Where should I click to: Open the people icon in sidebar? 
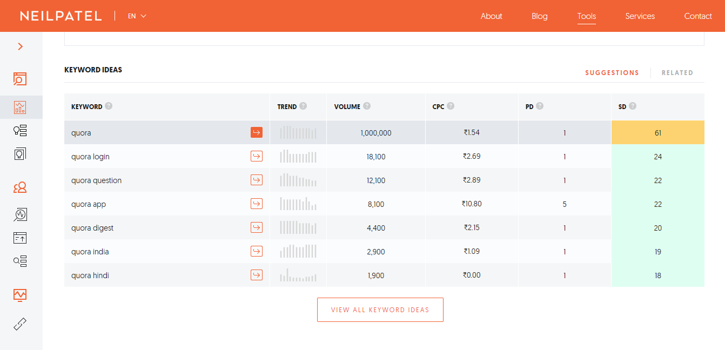pos(20,187)
